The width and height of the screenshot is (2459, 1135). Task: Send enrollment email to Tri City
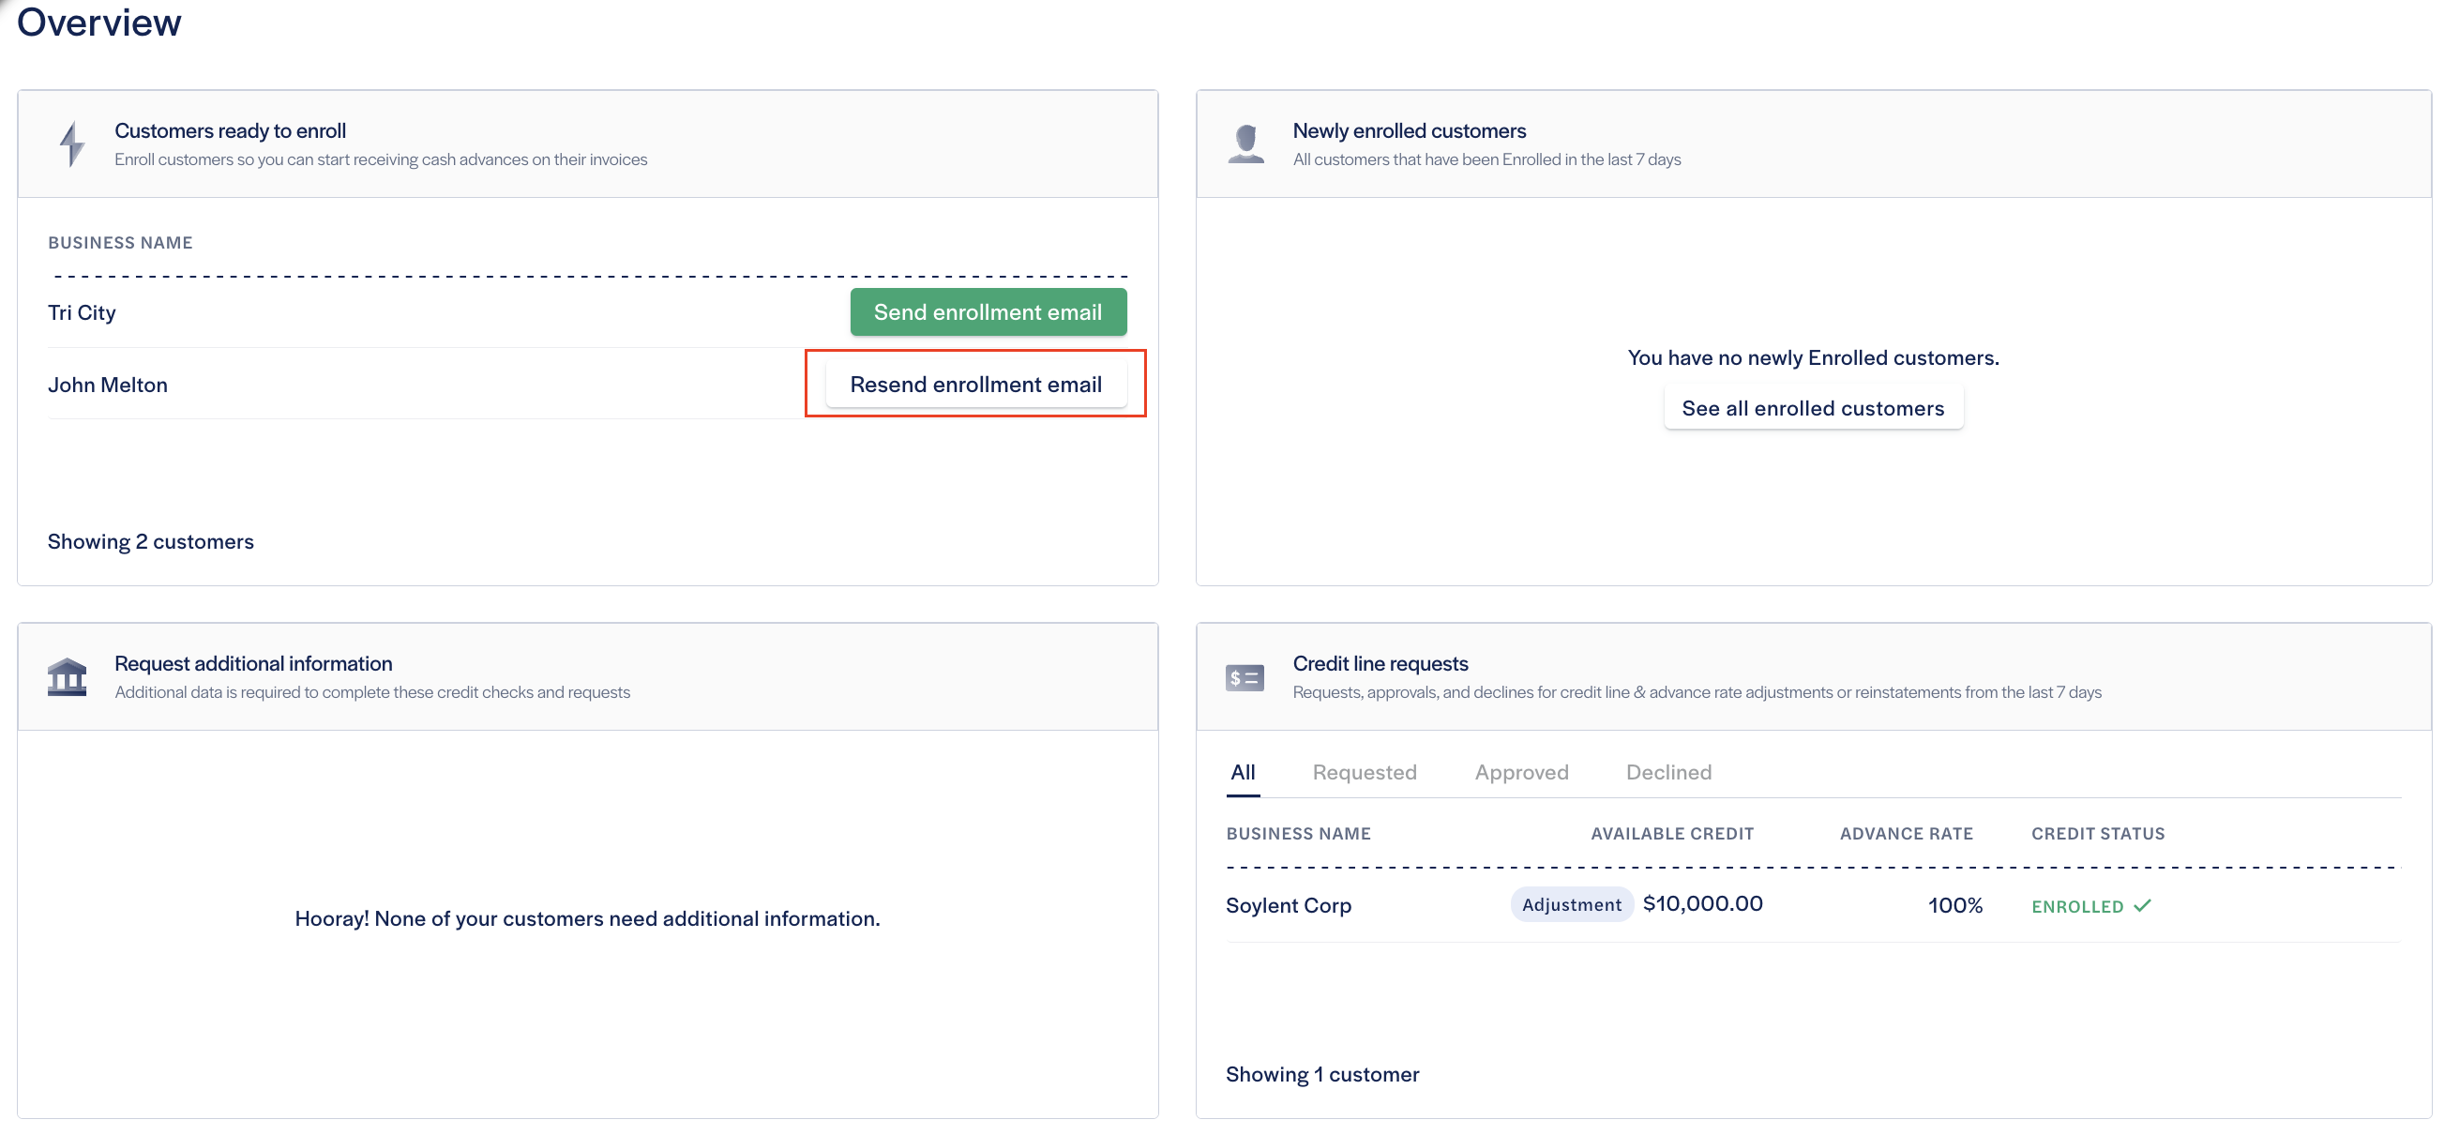(x=988, y=312)
